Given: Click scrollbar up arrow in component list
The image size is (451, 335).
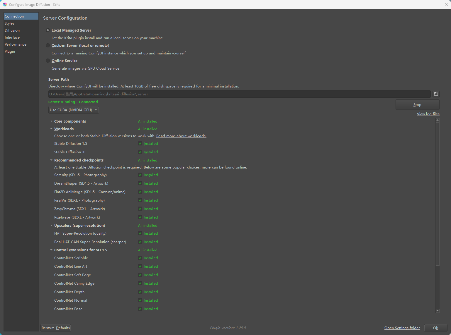Looking at the screenshot, I should point(438,120).
